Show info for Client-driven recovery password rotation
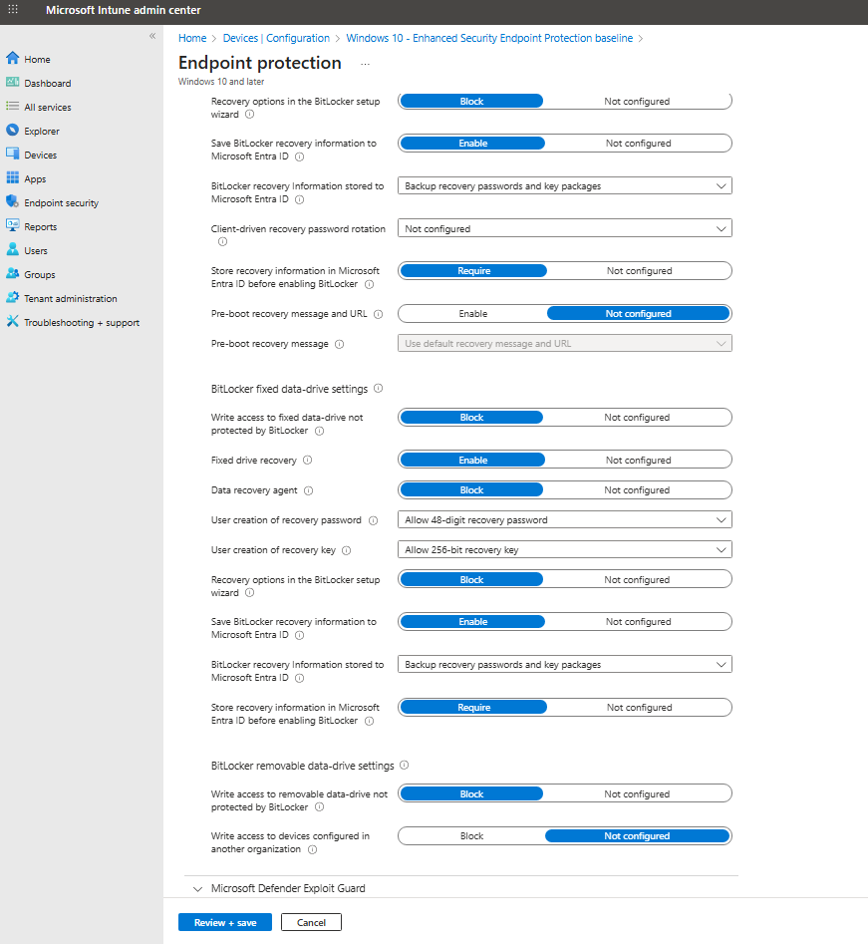The width and height of the screenshot is (868, 944). pos(222,242)
